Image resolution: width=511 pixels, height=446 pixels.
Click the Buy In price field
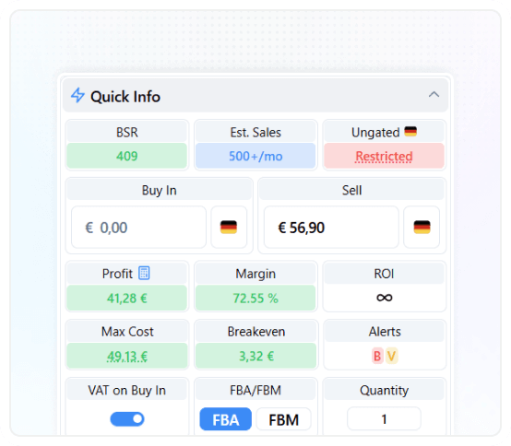click(139, 228)
